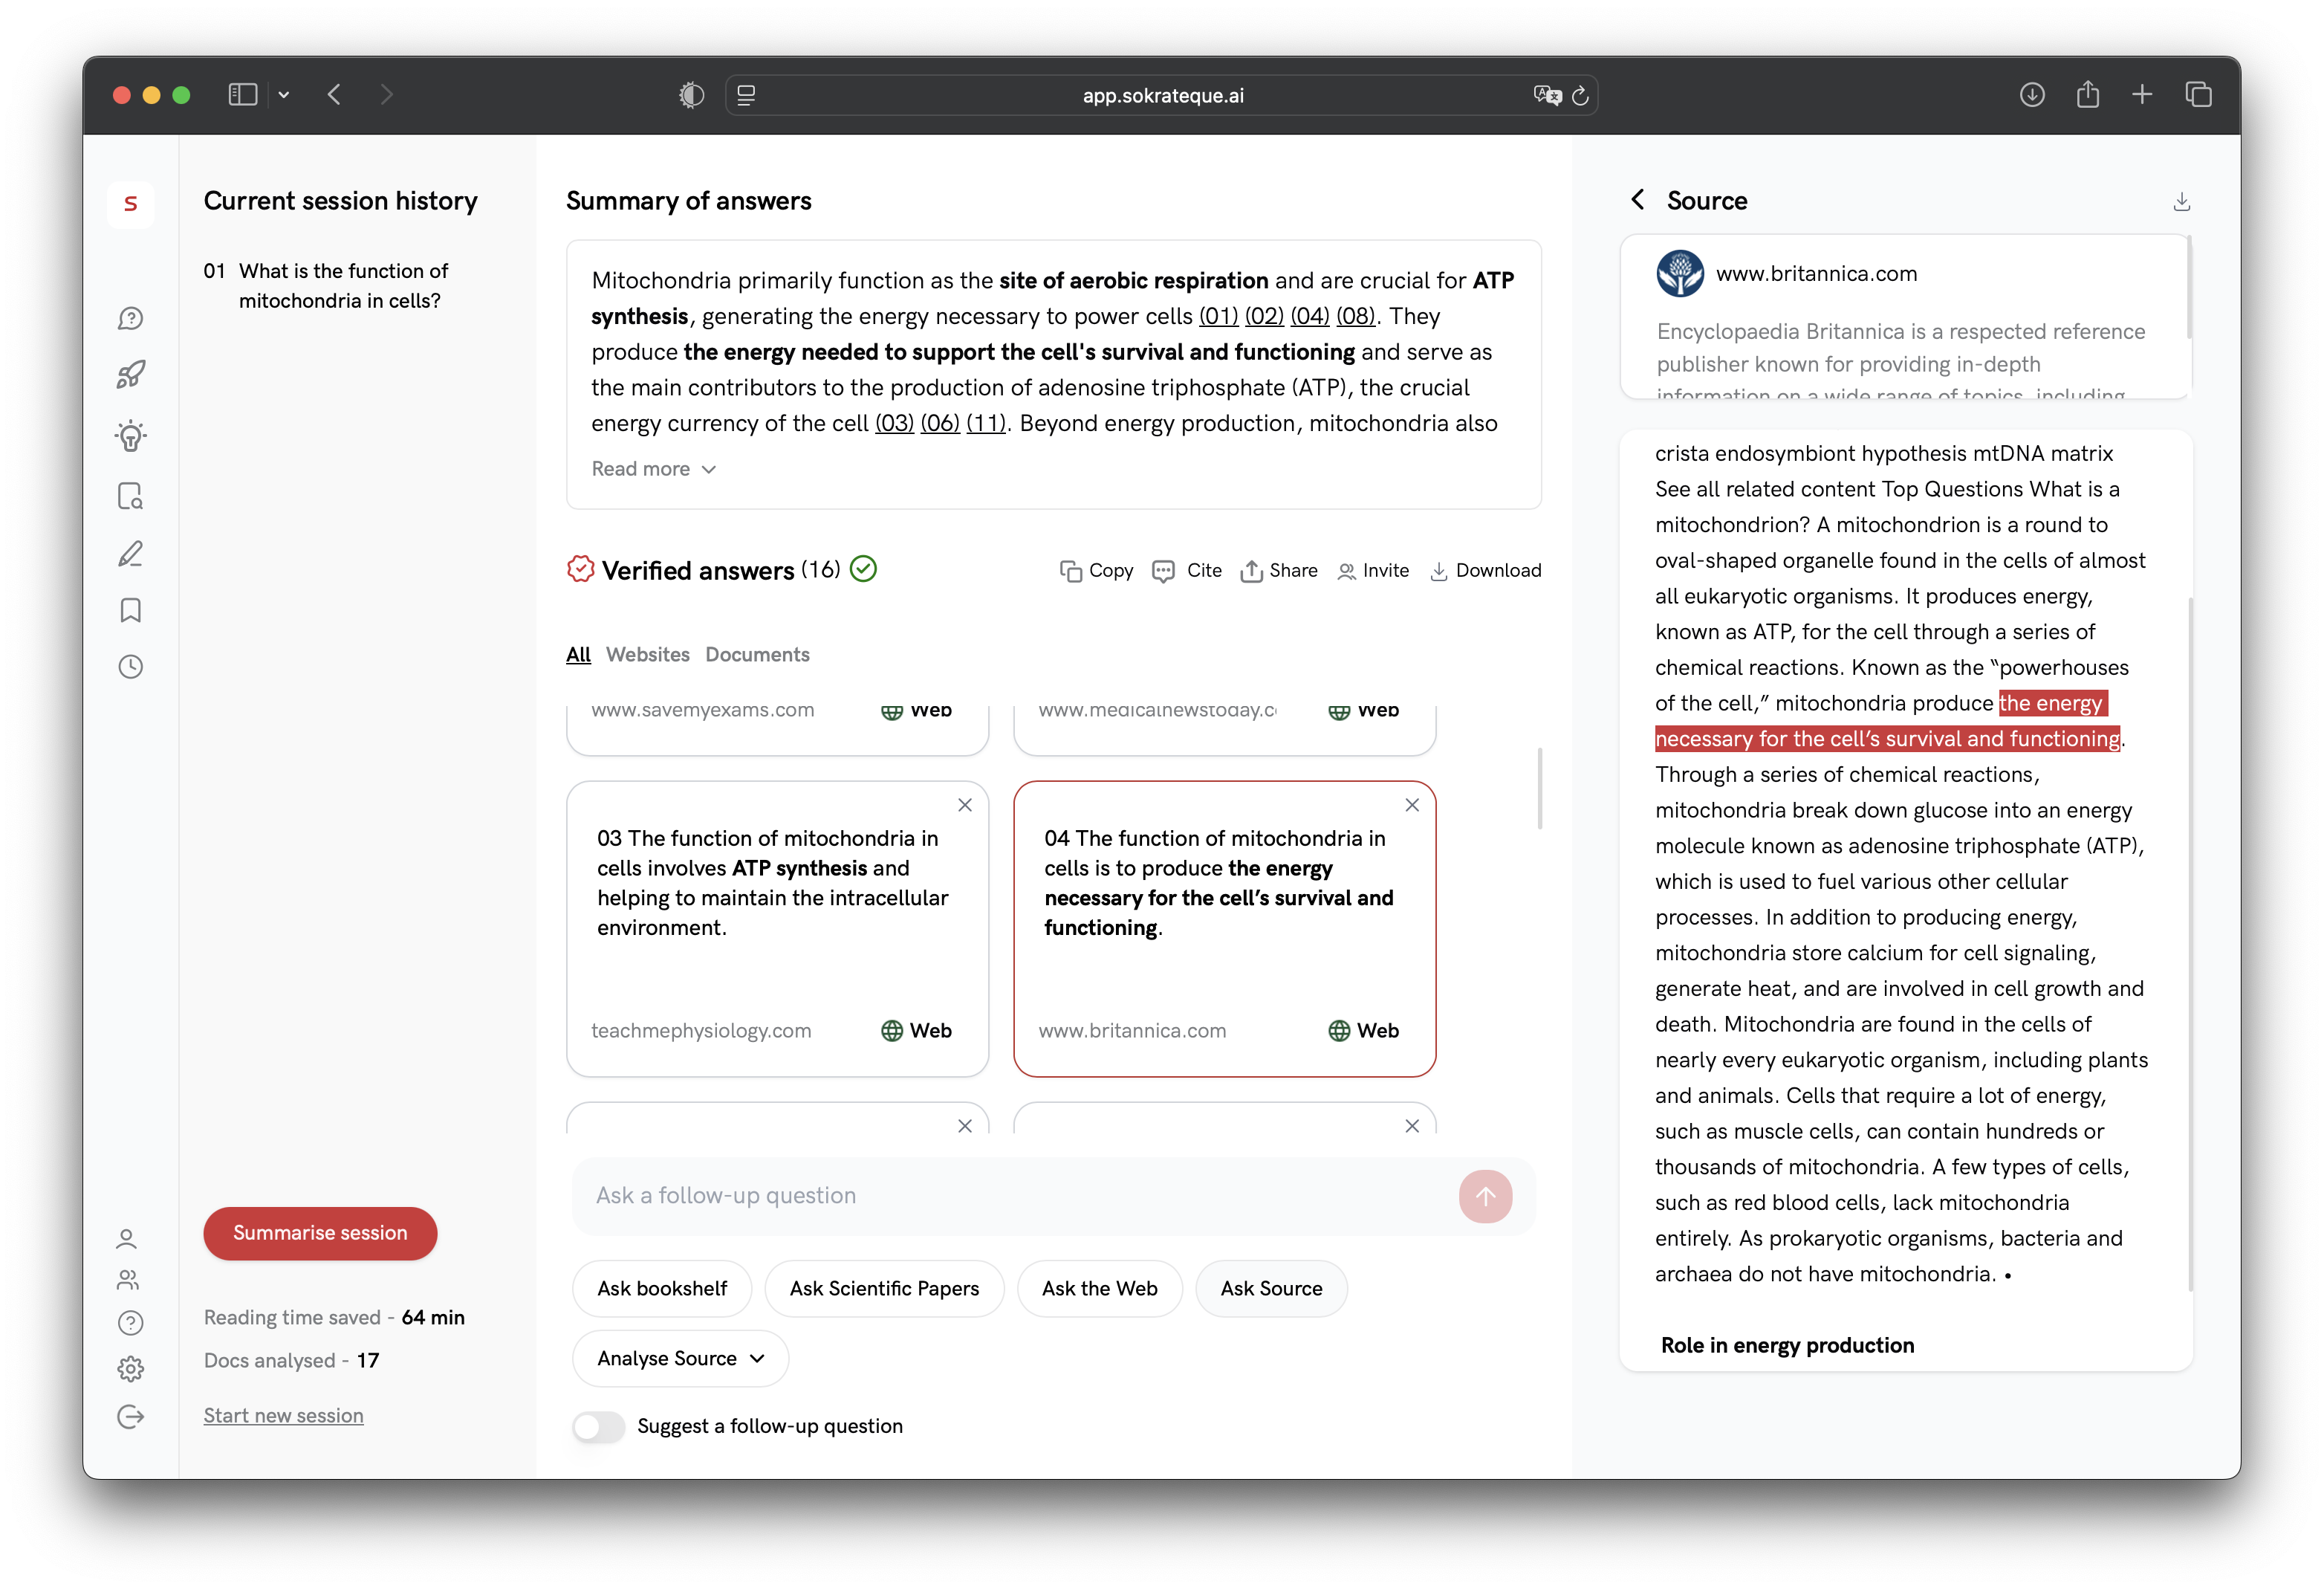Viewport: 2324px width, 1589px height.
Task: Click Ask Scientific Papers button
Action: pos(884,1288)
